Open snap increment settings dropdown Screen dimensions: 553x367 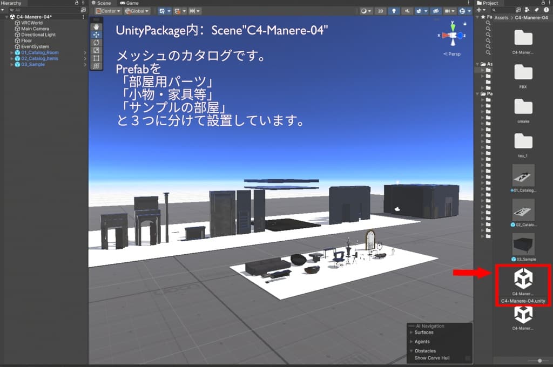[194, 11]
